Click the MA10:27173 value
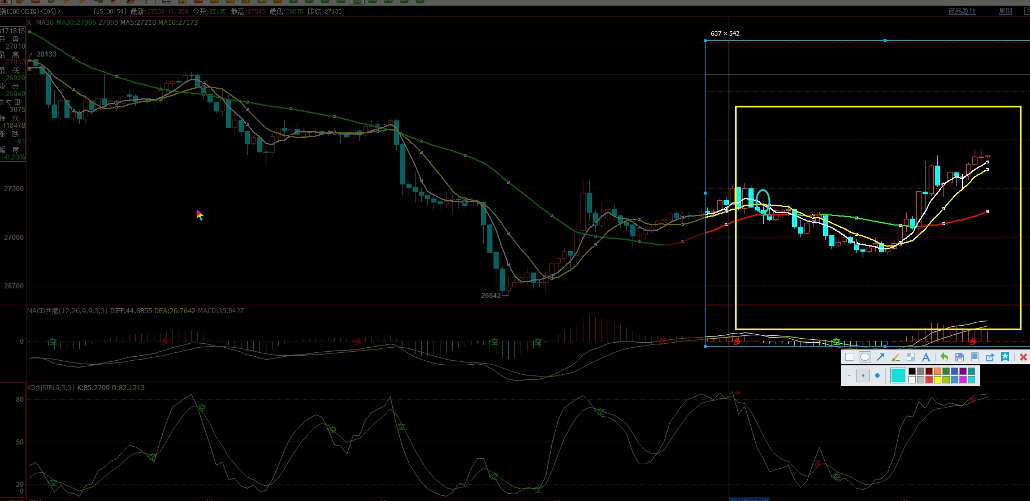The width and height of the screenshot is (1030, 501). point(178,23)
